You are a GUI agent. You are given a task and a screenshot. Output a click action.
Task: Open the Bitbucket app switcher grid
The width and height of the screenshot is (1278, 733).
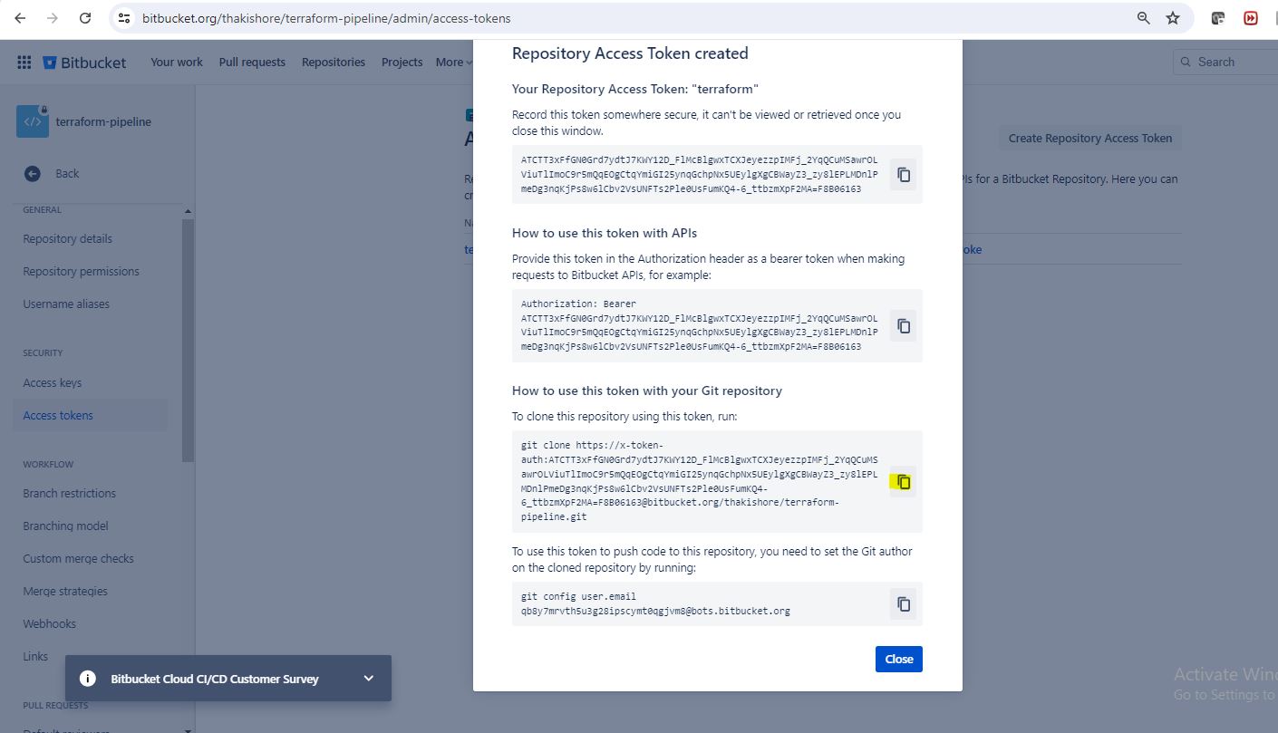click(x=24, y=63)
